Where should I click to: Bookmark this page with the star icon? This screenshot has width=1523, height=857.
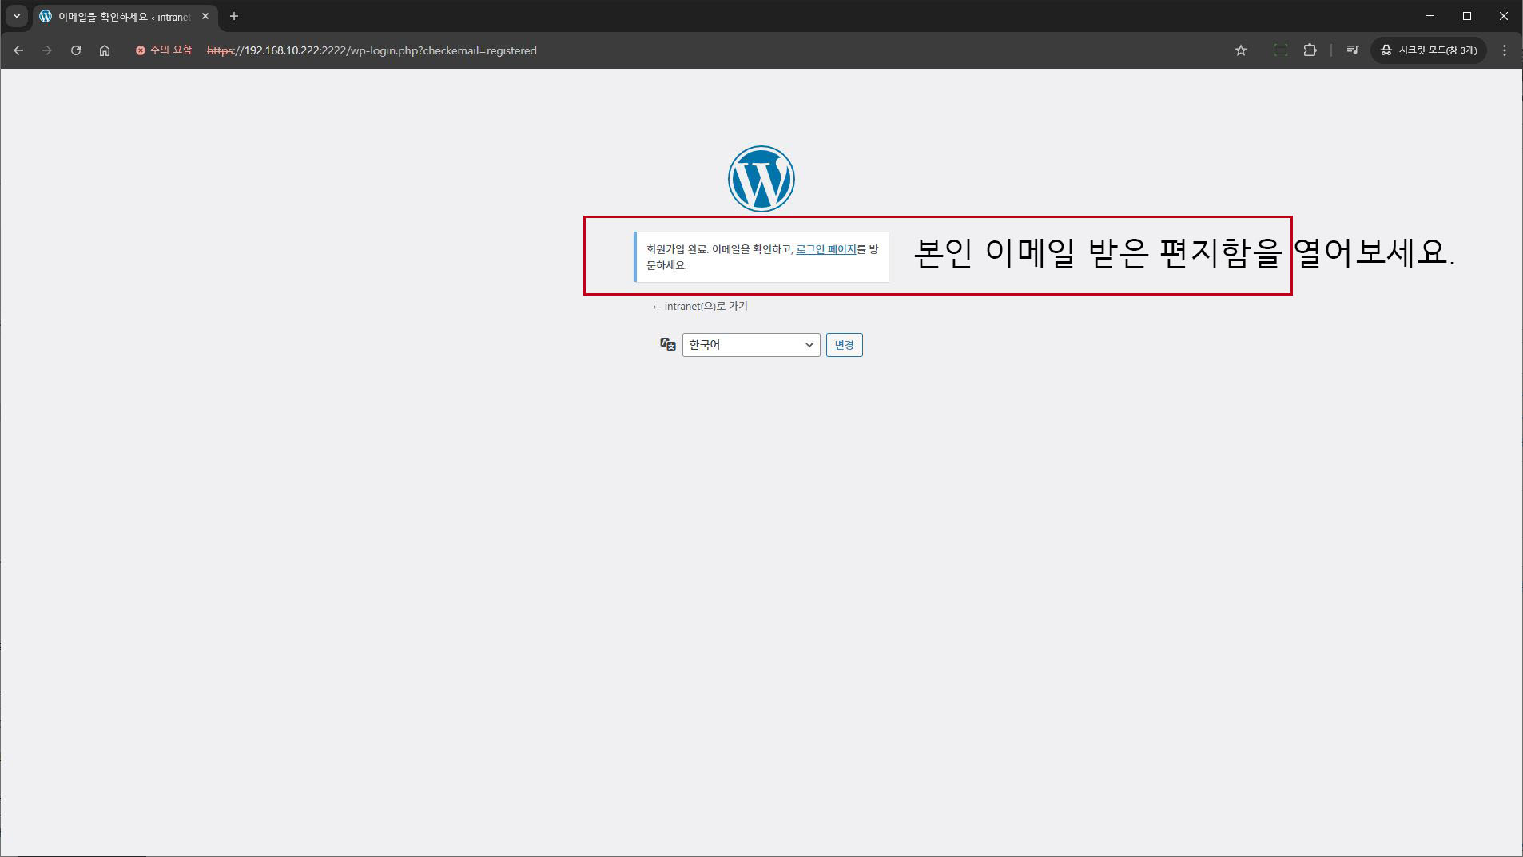coord(1240,50)
